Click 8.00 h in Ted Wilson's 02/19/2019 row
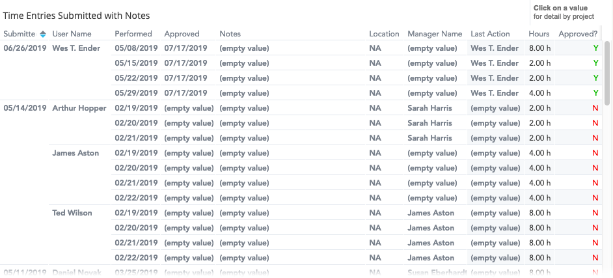Viewport: 613px width, 278px height. point(540,213)
